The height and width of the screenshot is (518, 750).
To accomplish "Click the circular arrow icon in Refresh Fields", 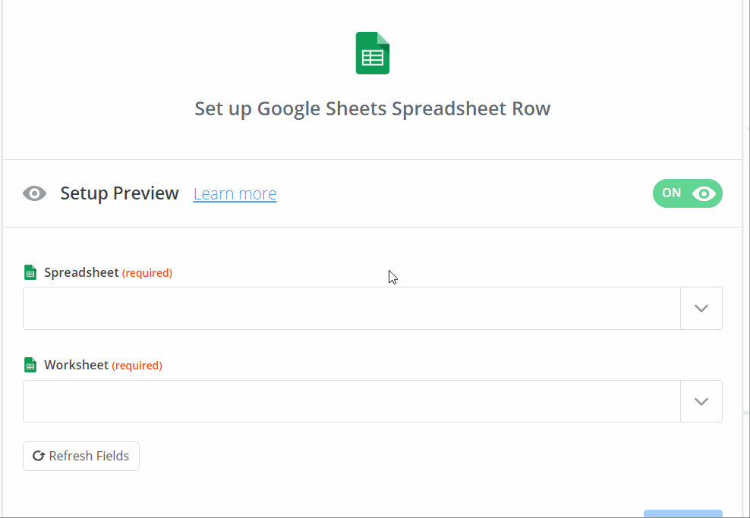I will point(38,456).
